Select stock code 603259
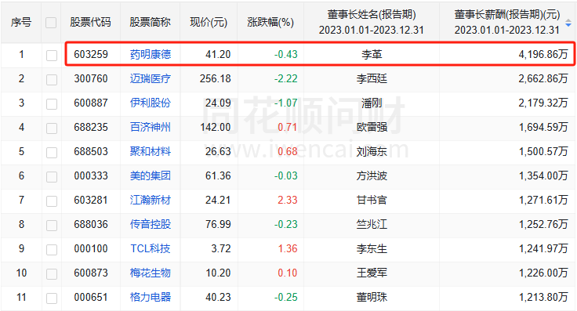 point(91,54)
